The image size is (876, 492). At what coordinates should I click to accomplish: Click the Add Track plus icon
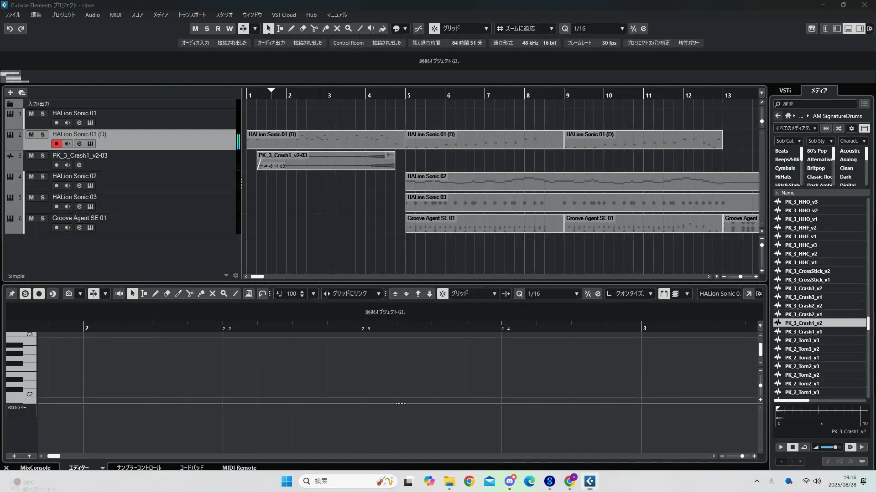coord(10,92)
